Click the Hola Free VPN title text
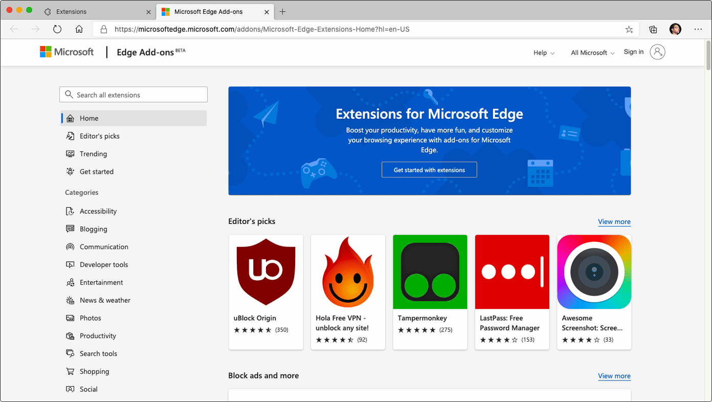The width and height of the screenshot is (712, 402). [x=342, y=323]
